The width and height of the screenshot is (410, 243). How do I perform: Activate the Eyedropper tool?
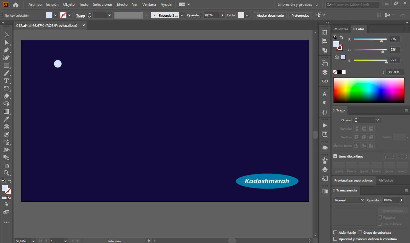6,119
